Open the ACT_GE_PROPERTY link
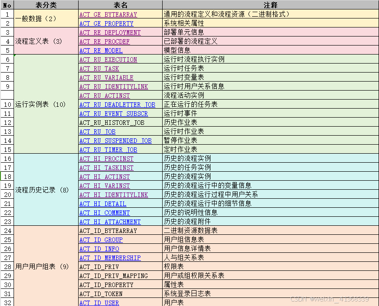Screen dimensions: 379x306 click(106, 23)
